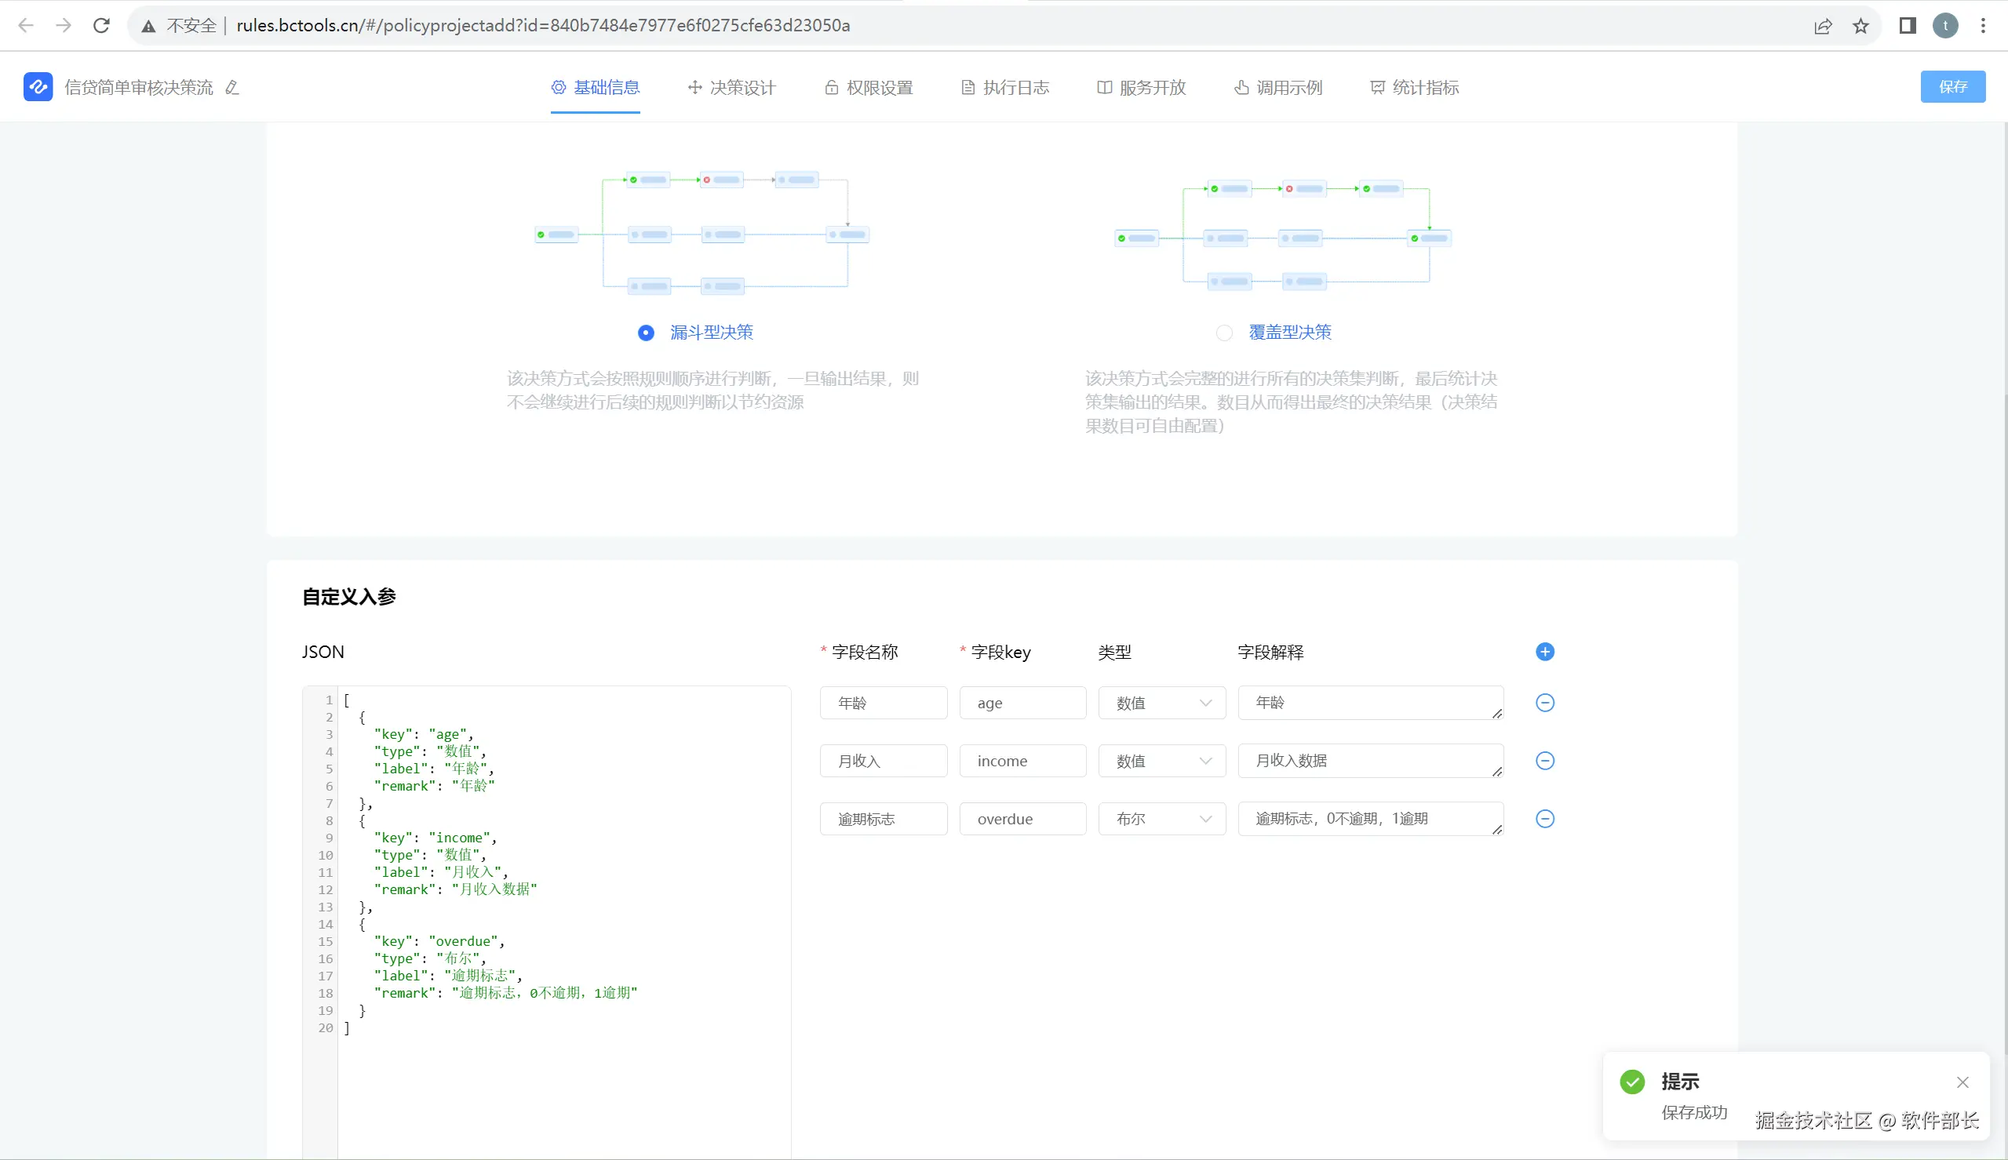
Task: Click the 保存 button
Action: pos(1952,87)
